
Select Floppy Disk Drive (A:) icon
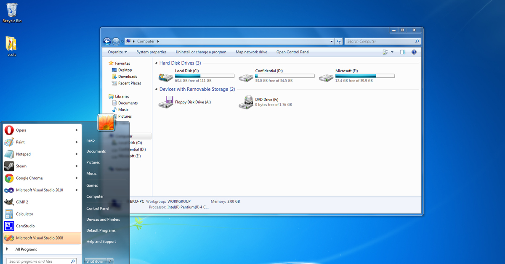click(165, 102)
